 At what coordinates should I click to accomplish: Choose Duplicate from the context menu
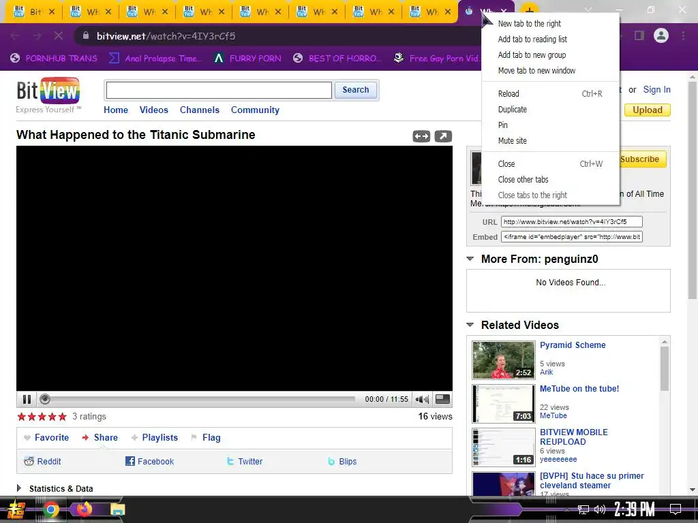tap(550, 109)
